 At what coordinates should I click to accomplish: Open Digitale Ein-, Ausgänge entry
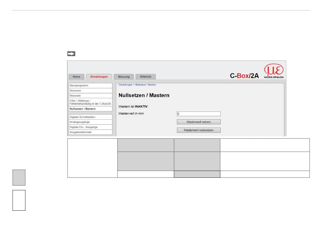click(90, 127)
